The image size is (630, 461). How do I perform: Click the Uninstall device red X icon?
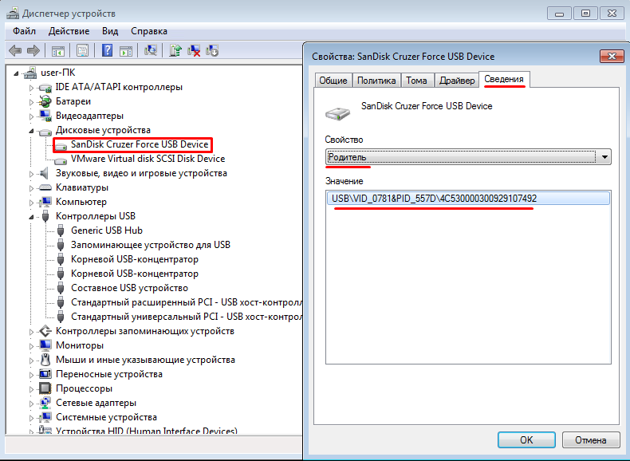[x=194, y=51]
